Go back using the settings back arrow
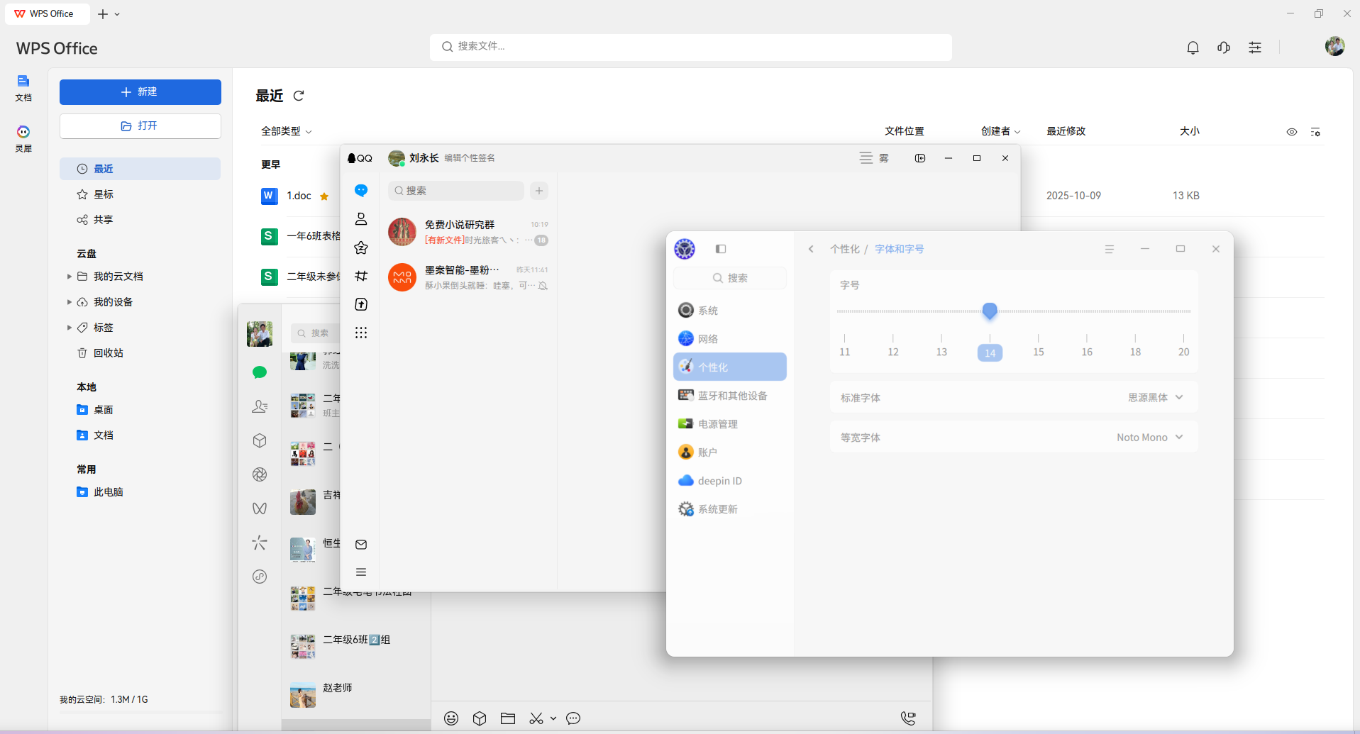The height and width of the screenshot is (734, 1360). (x=811, y=249)
